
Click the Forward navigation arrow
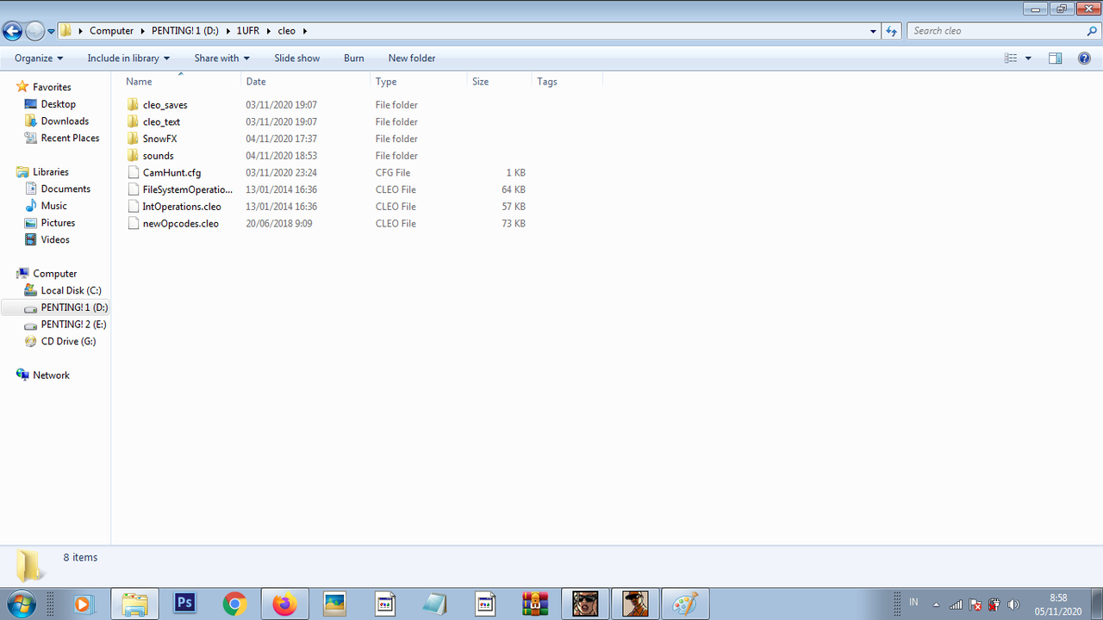(x=34, y=31)
